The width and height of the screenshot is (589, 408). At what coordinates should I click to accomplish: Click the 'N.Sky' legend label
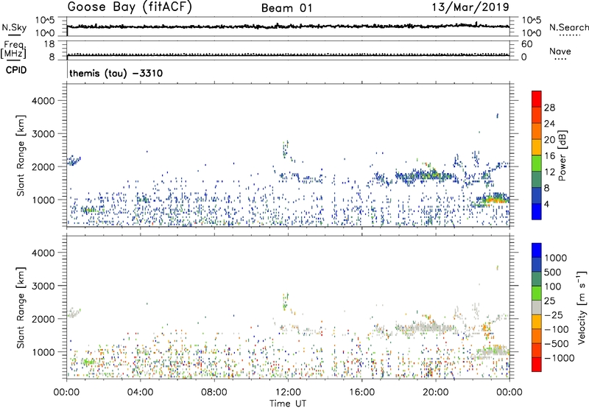click(x=14, y=27)
